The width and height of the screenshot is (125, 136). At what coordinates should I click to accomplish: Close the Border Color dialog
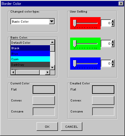(121, 4)
